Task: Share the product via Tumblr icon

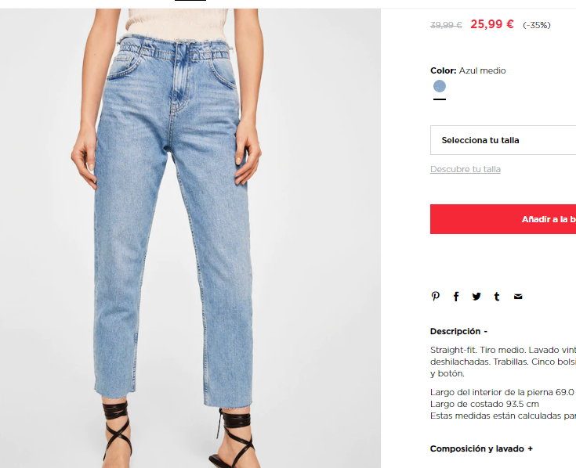Action: pyautogui.click(x=497, y=297)
